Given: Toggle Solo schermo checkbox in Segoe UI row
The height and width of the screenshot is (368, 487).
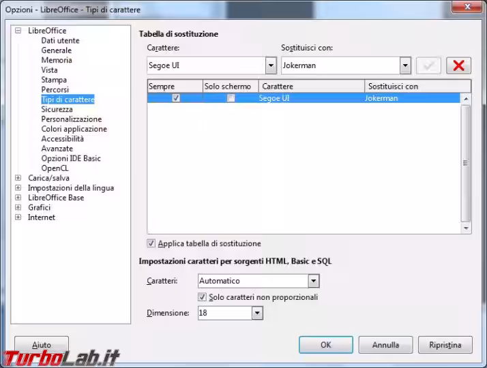Looking at the screenshot, I should [231, 98].
